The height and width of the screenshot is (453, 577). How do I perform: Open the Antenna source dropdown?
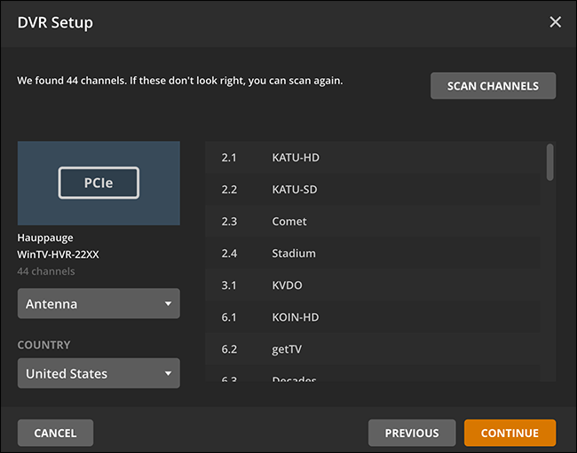pyautogui.click(x=99, y=304)
